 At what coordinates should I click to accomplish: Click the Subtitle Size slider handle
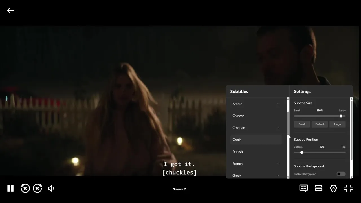[x=341, y=116]
